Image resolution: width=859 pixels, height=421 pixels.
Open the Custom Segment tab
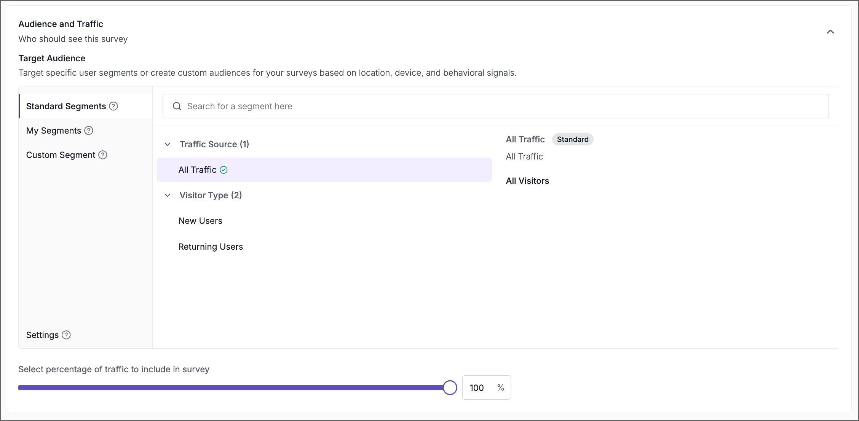tap(61, 155)
